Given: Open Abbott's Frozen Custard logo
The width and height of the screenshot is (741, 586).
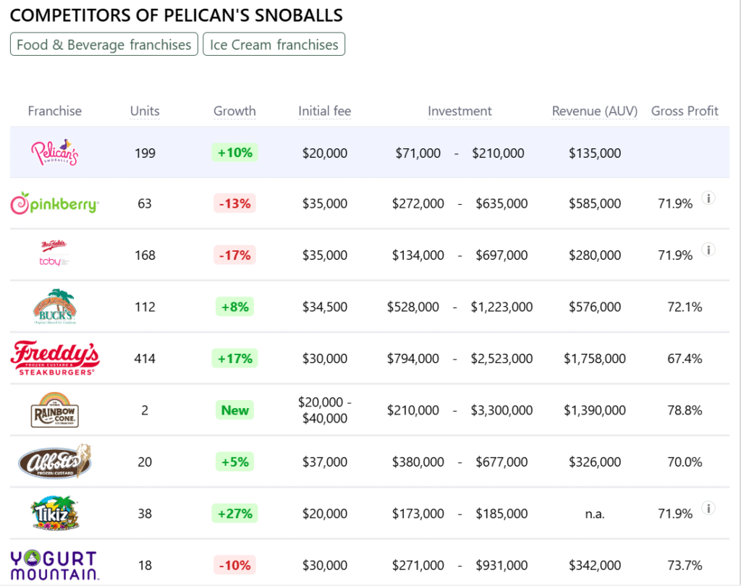Looking at the screenshot, I should point(54,462).
